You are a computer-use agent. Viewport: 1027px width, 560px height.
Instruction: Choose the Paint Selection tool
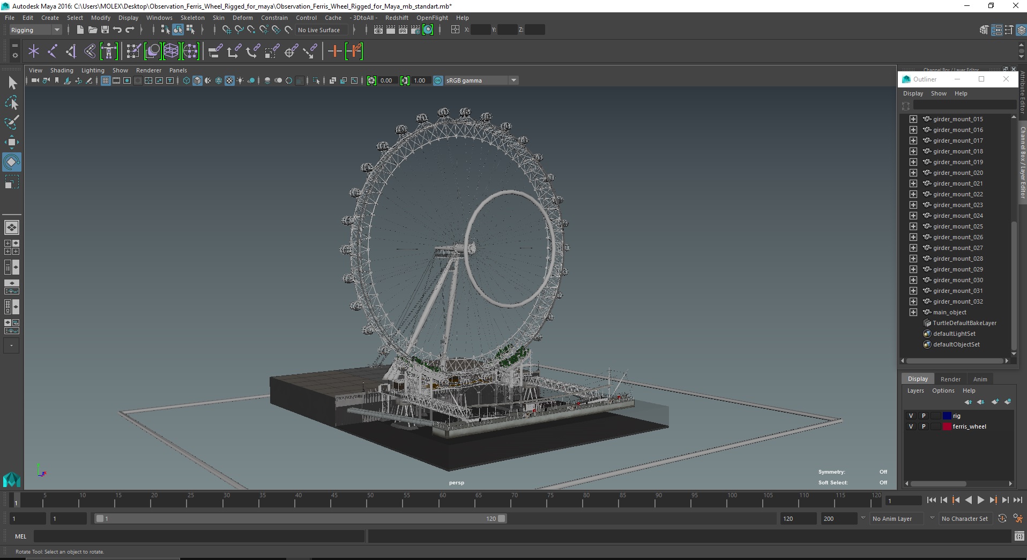coord(12,122)
